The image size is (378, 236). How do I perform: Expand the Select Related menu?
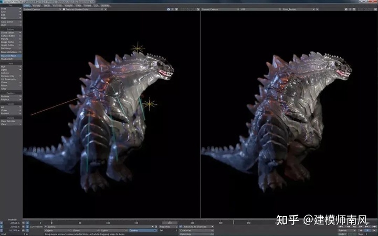tap(11, 113)
